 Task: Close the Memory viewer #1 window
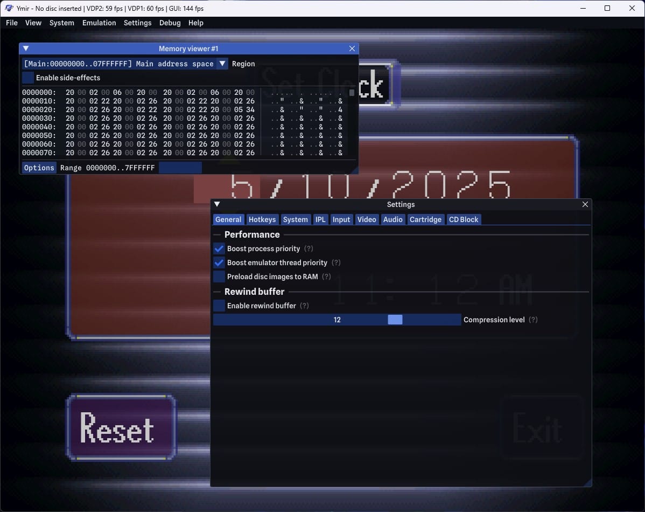point(352,49)
